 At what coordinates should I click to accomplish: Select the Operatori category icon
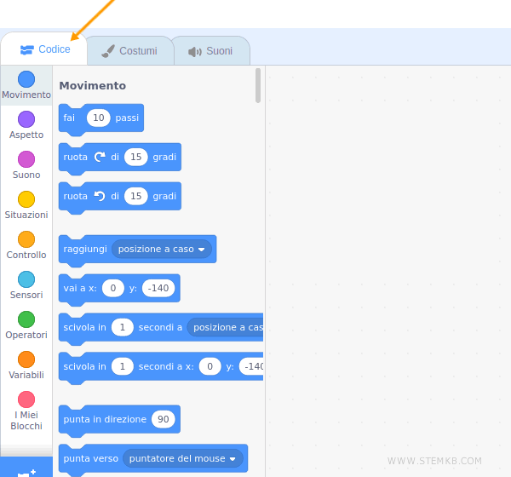coord(26,319)
